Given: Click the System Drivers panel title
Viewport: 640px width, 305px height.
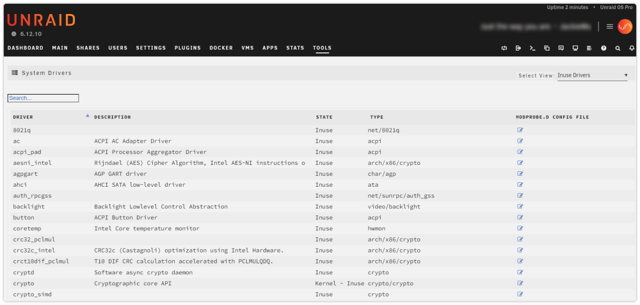Looking at the screenshot, I should pyautogui.click(x=47, y=73).
